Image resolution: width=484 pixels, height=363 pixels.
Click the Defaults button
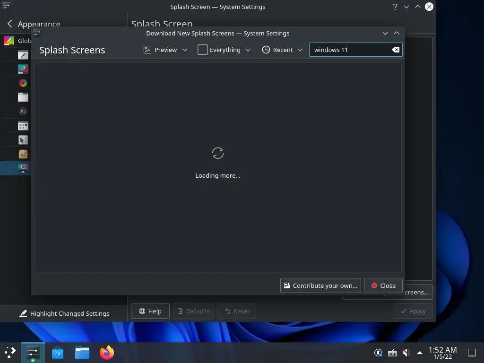pos(193,311)
